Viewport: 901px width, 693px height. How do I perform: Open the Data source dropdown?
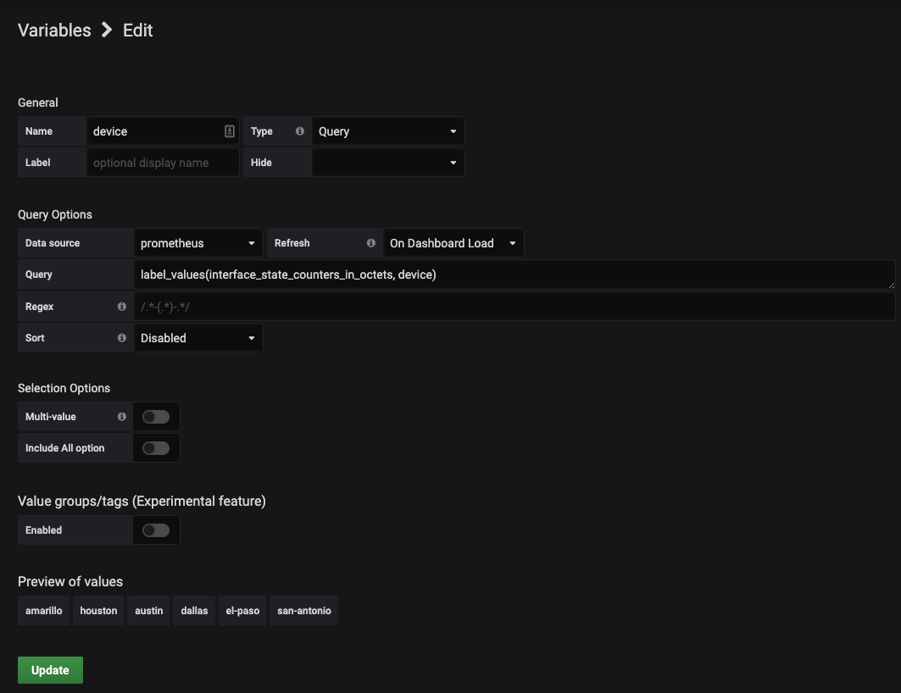tap(197, 242)
